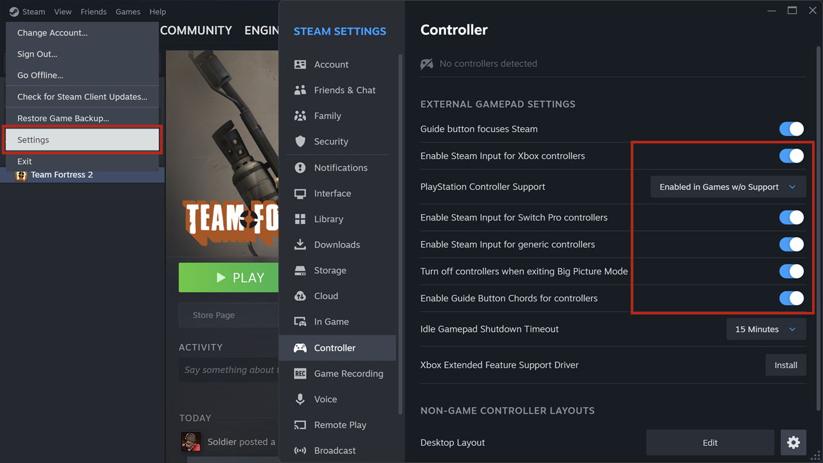Install Xbox Extended Feature Support Driver
Image resolution: width=823 pixels, height=463 pixels.
click(785, 365)
